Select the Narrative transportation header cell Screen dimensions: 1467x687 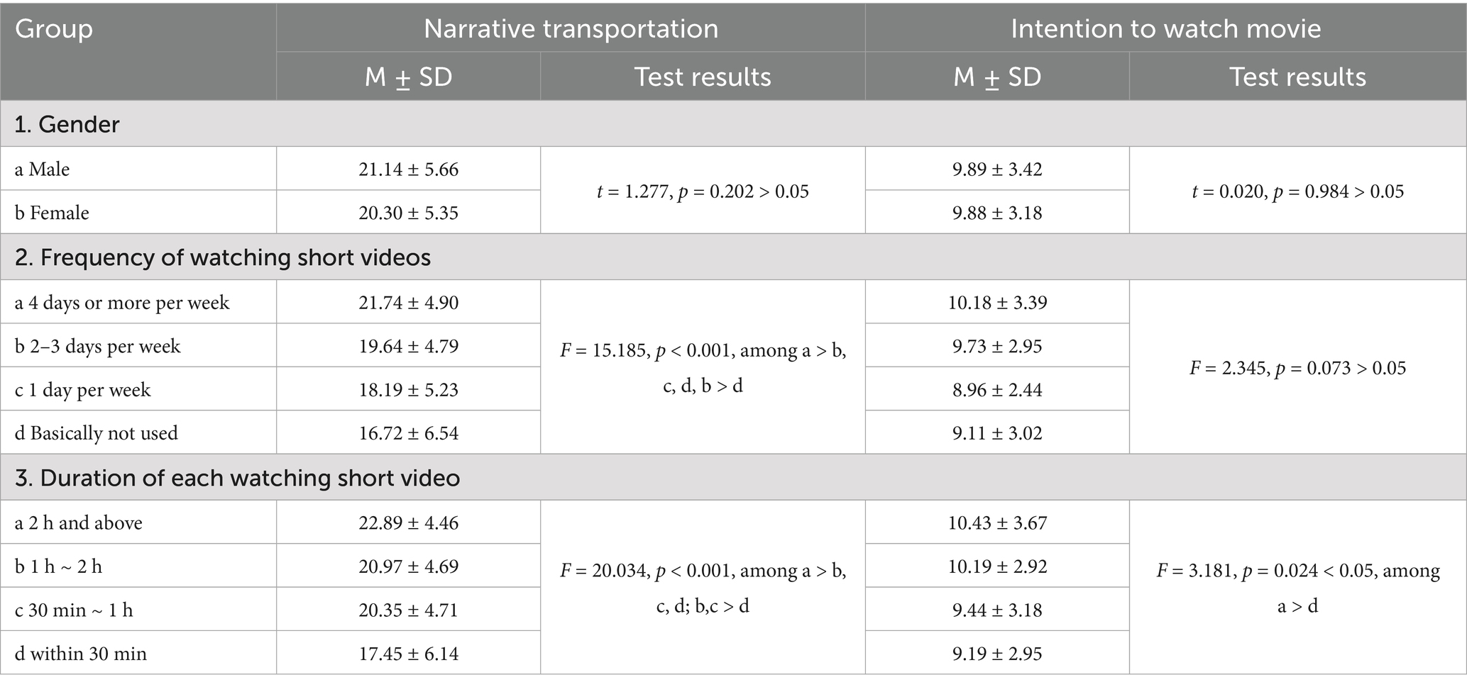571,29
